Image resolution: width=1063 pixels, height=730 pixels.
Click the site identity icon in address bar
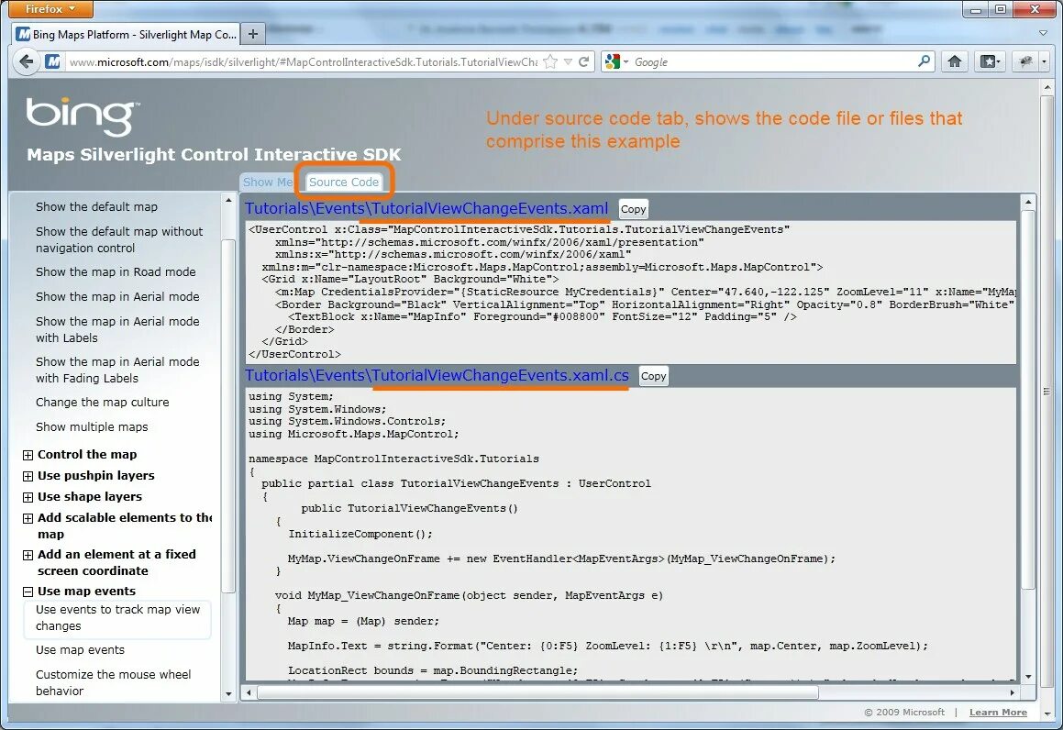tap(53, 61)
